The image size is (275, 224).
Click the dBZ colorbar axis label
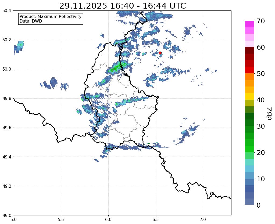pyautogui.click(x=270, y=114)
